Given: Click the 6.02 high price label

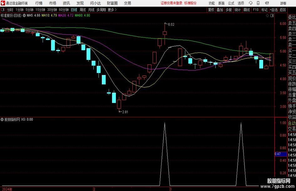Looking at the screenshot, I should tap(171, 24).
